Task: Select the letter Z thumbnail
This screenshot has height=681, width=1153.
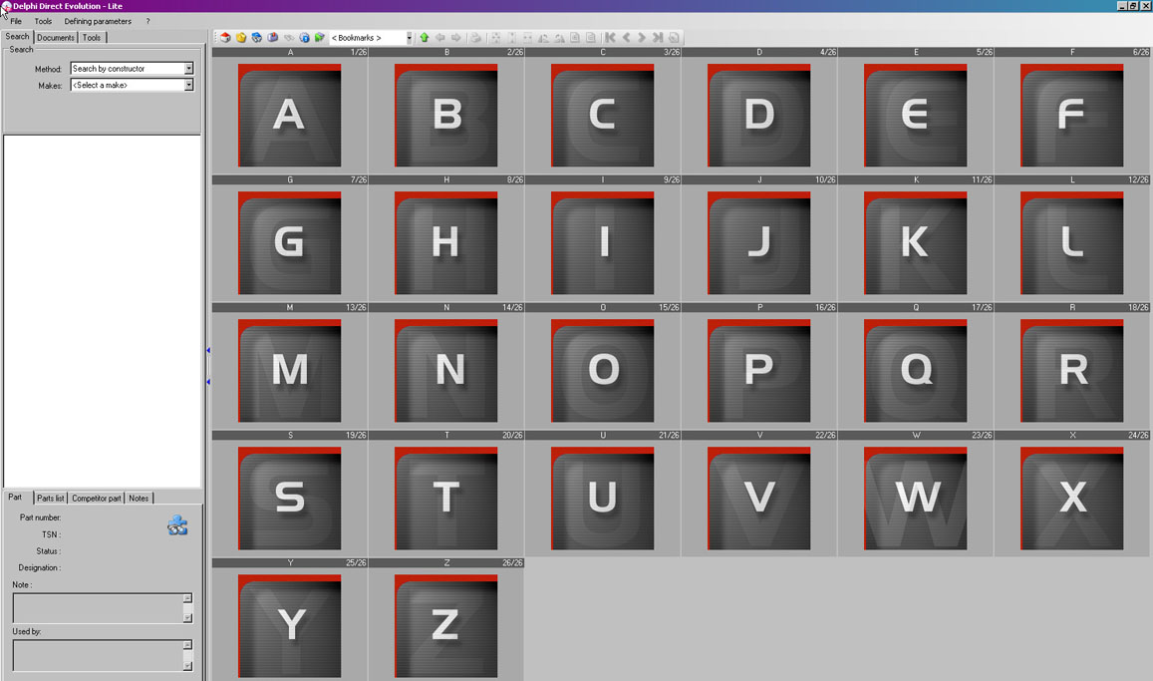Action: (x=445, y=626)
